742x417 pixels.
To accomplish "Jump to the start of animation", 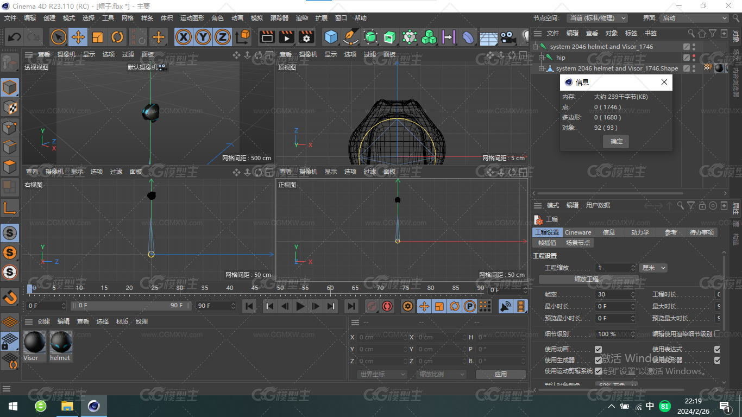I will [x=249, y=306].
